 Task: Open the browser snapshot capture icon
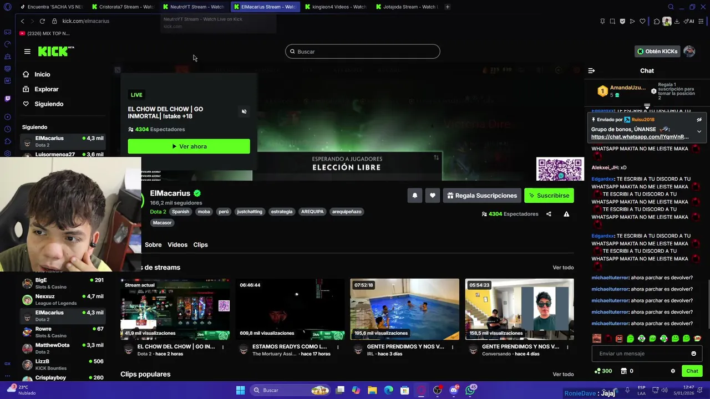tap(612, 21)
